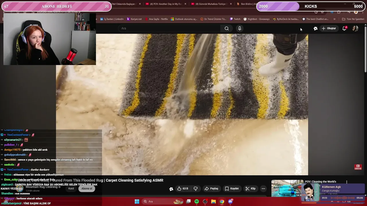Click the rug cleaning video player
367x206 pixels.
182,104
